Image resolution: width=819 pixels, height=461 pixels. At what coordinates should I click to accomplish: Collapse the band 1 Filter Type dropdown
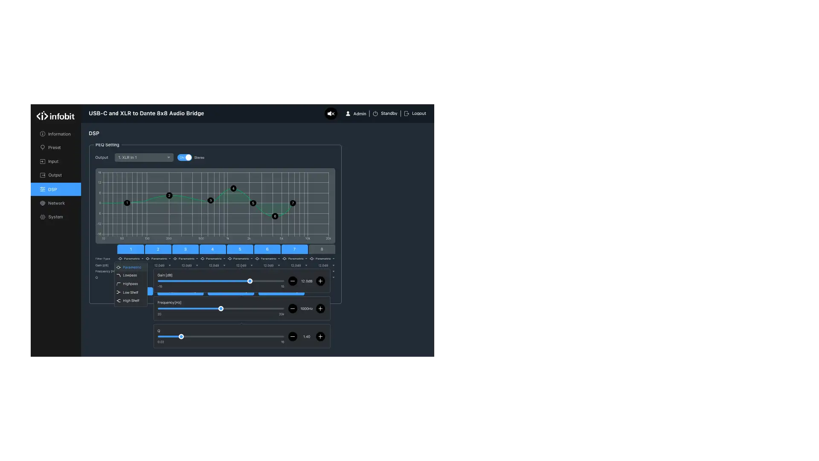tap(131, 259)
